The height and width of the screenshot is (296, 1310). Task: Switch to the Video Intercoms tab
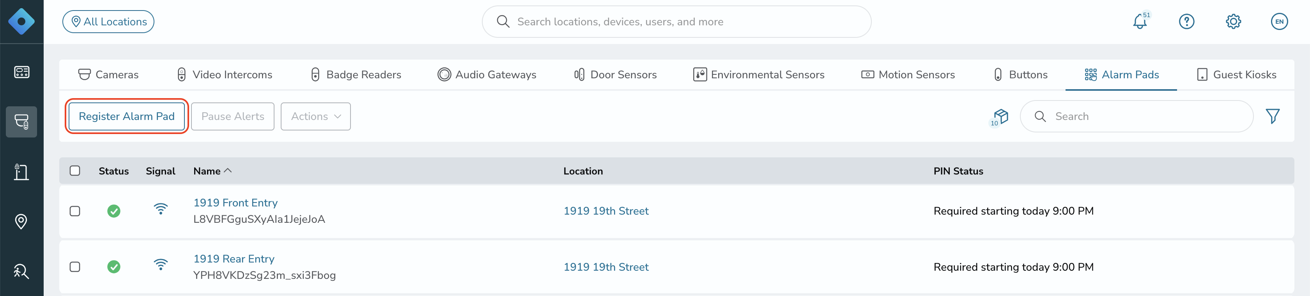224,75
